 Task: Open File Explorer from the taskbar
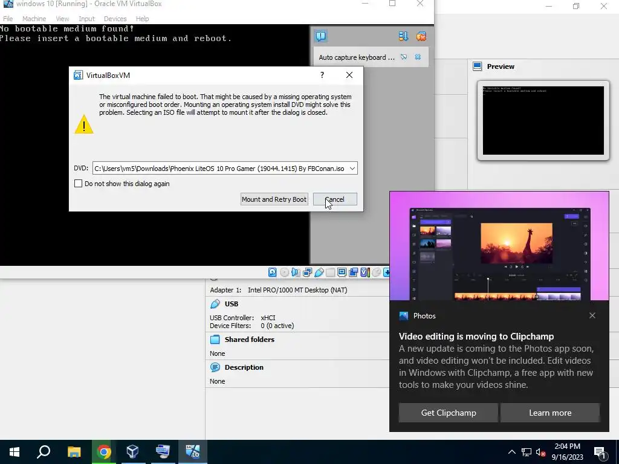(74, 451)
